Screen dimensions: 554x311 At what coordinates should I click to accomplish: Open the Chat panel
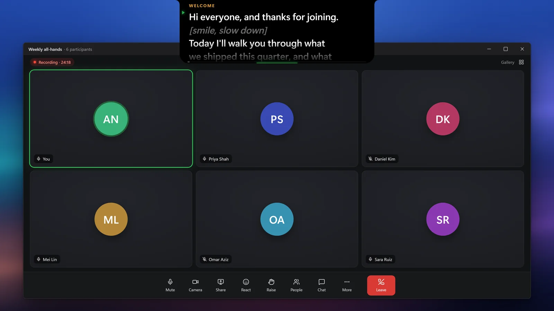coord(322,285)
